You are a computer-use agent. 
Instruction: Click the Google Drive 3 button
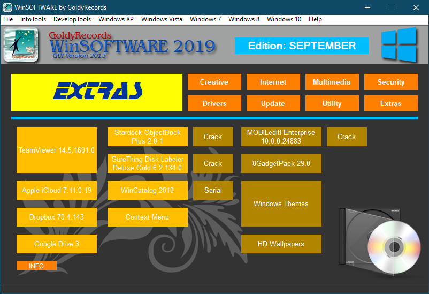pos(57,244)
